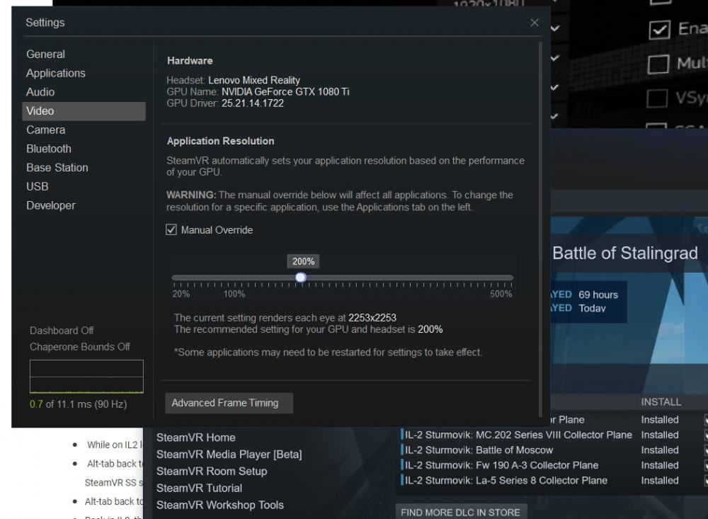Click the Advanced Frame Timing button
This screenshot has width=708, height=519.
coord(229,403)
